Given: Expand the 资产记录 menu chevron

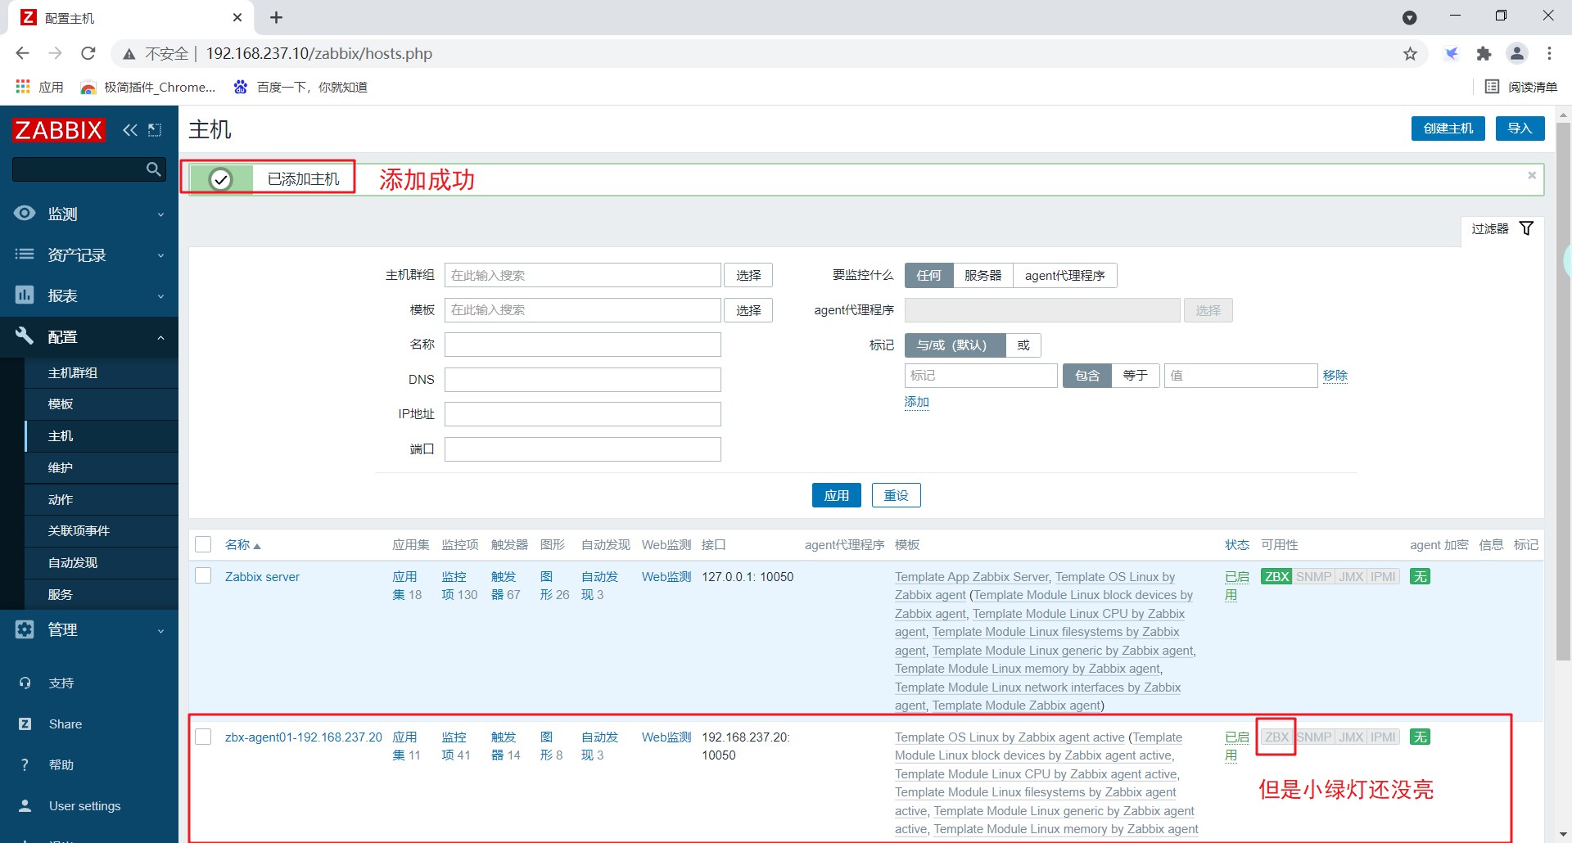Looking at the screenshot, I should 160,255.
